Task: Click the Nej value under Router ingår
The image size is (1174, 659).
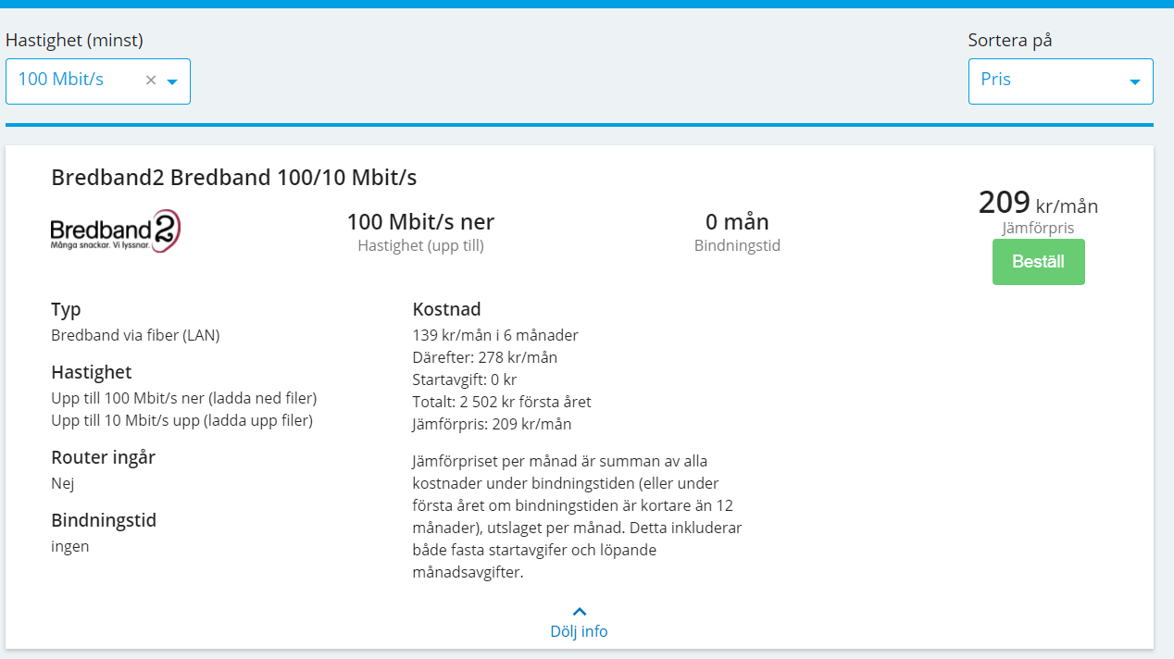Action: point(62,483)
